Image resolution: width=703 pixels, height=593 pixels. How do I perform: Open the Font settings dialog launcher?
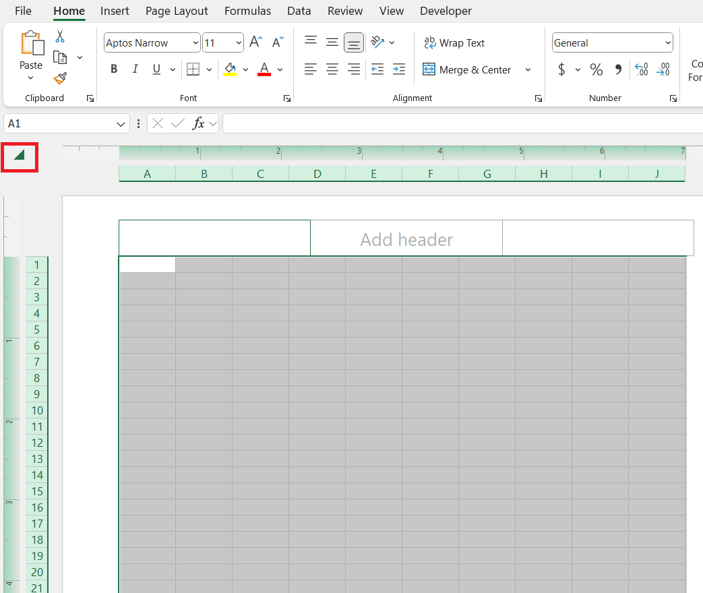pyautogui.click(x=287, y=98)
